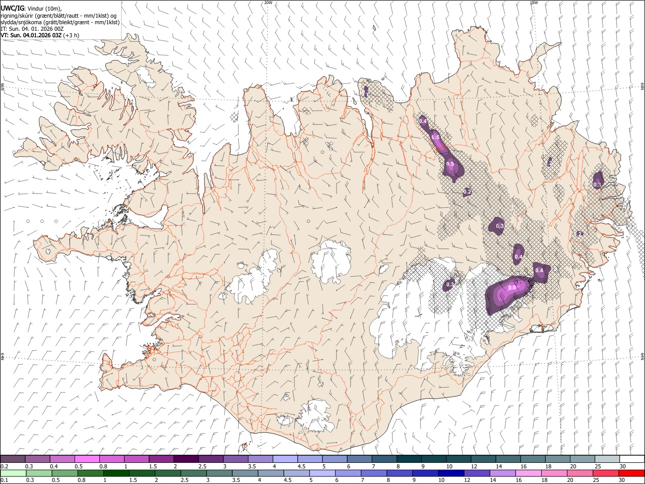This screenshot has height=484, width=645.
Task: Pick lower legend navy blue swatch 10 to 12
Action: 450,473
